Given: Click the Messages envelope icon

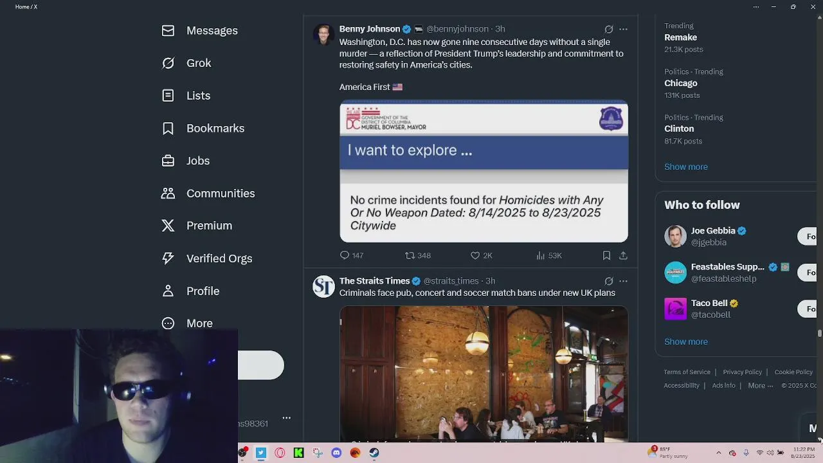Looking at the screenshot, I should (168, 30).
